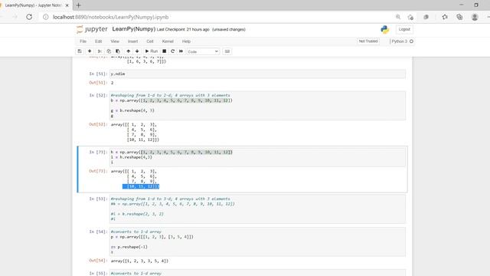The height and width of the screenshot is (276, 490).
Task: Add page to favorites star icon
Action: [x=410, y=17]
